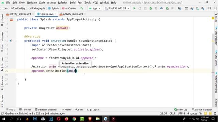Show hidden system tray icons chevron

(x=190, y=119)
